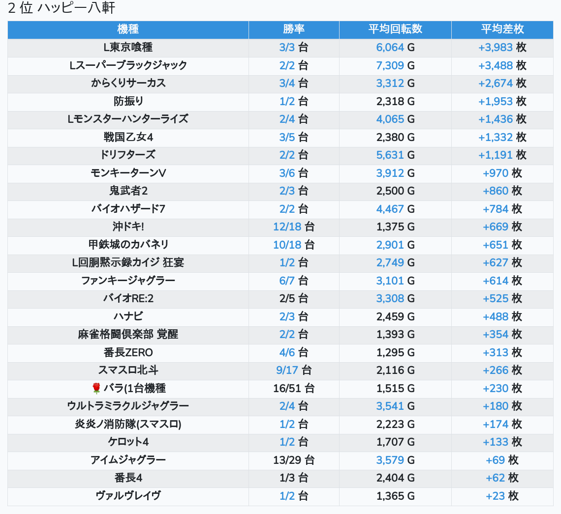Click the バイオRE:2 machine name
Screen dimensions: 561x514
click(x=128, y=299)
